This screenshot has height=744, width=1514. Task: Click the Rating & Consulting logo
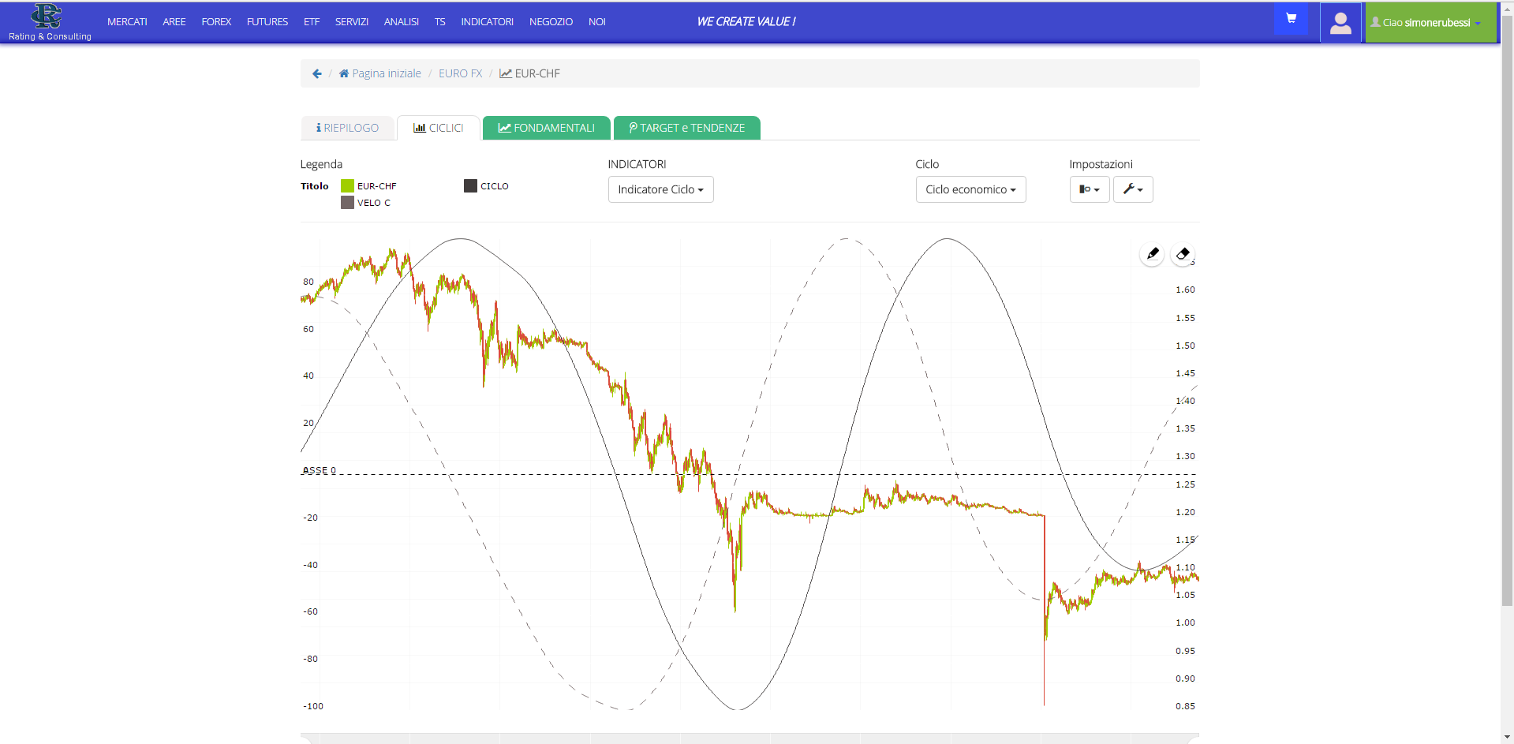tap(49, 22)
